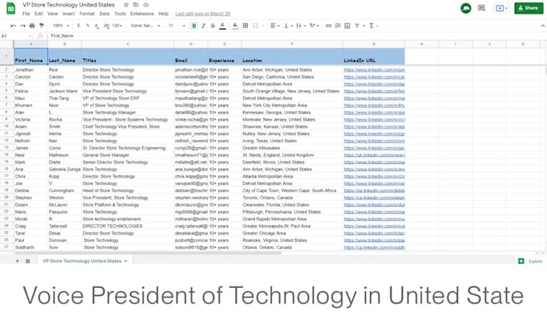This screenshot has height=312, width=547.
Task: Move document to folder
Action: click(x=136, y=5)
